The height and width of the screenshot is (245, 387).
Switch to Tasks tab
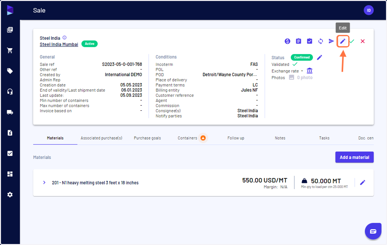[x=324, y=138]
